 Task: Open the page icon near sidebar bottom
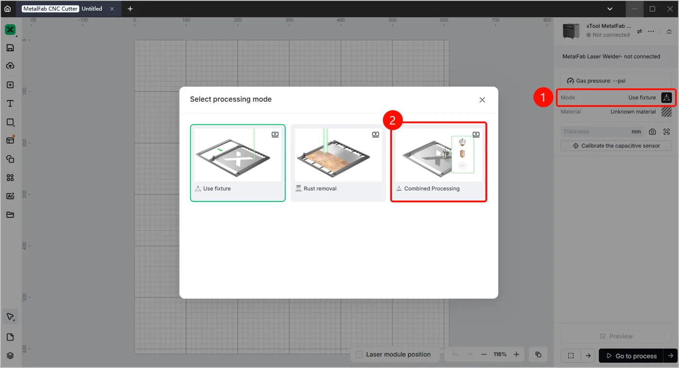(10, 337)
